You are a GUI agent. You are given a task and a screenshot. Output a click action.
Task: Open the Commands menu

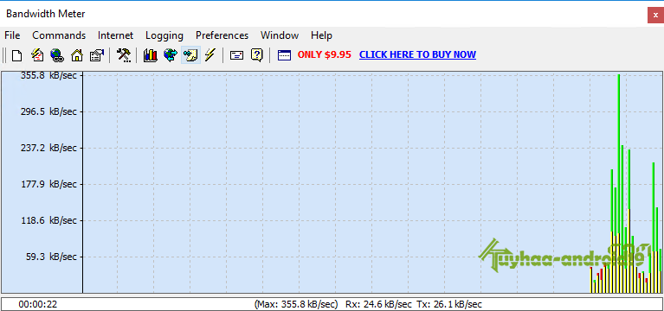tap(59, 35)
